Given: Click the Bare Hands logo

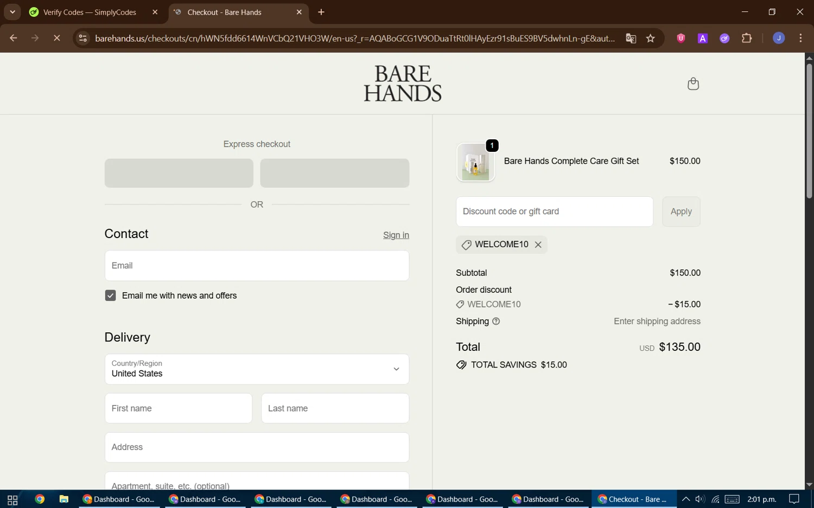Looking at the screenshot, I should [x=403, y=83].
